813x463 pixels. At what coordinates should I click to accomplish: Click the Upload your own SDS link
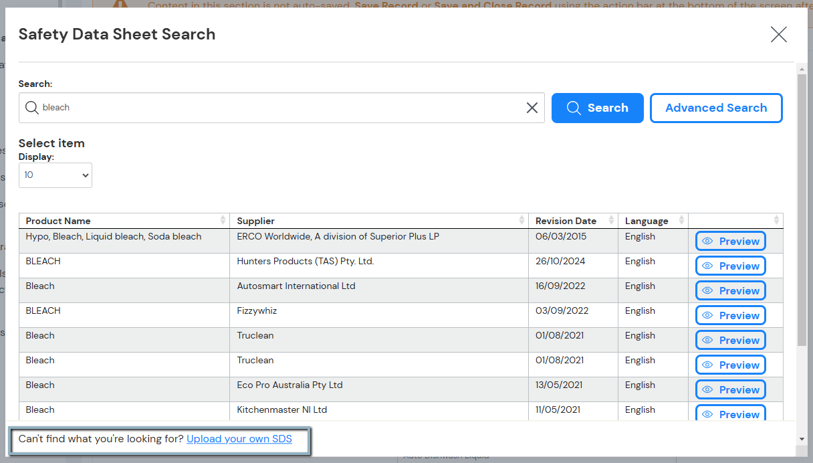coord(239,439)
